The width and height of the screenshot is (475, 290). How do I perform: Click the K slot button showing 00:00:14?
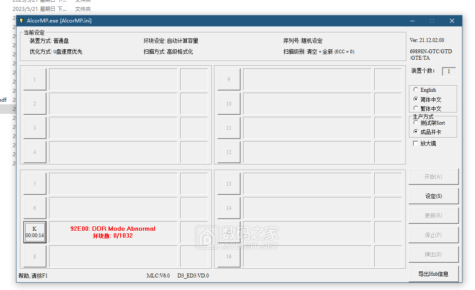(x=35, y=232)
